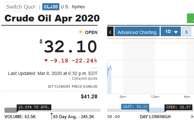
Task: Expand the 1D timeframe dropdown
Action: 171,31
